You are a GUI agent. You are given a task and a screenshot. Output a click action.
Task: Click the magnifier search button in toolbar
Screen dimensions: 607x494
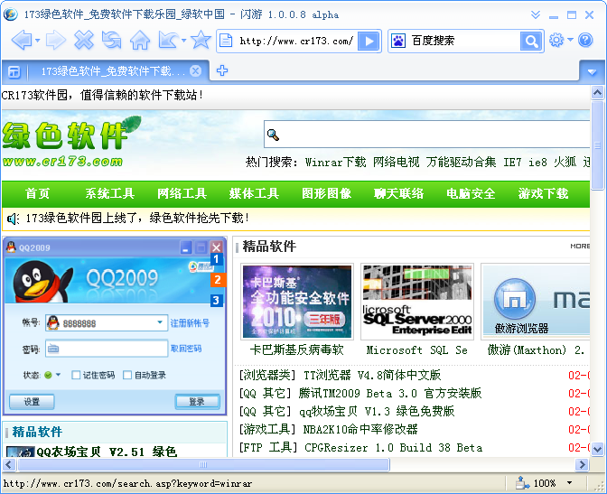[531, 41]
